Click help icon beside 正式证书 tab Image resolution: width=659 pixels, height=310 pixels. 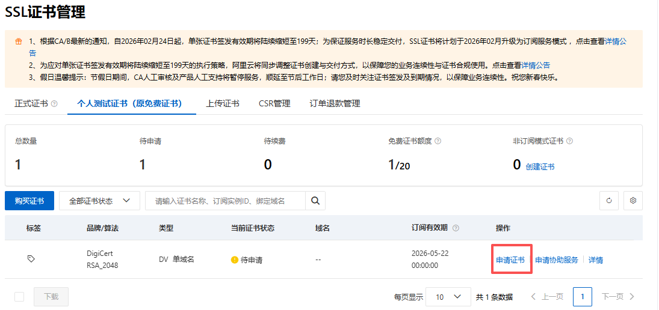point(55,104)
